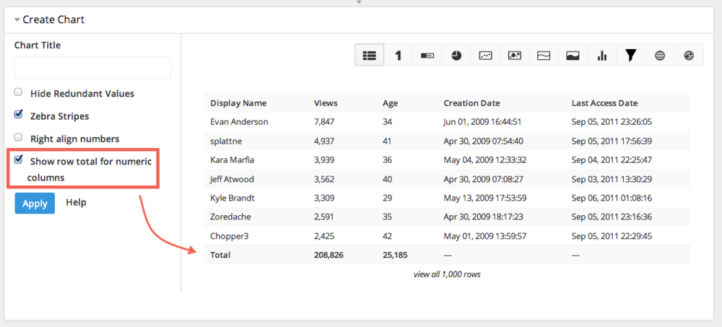Click the Views column header

coord(326,103)
